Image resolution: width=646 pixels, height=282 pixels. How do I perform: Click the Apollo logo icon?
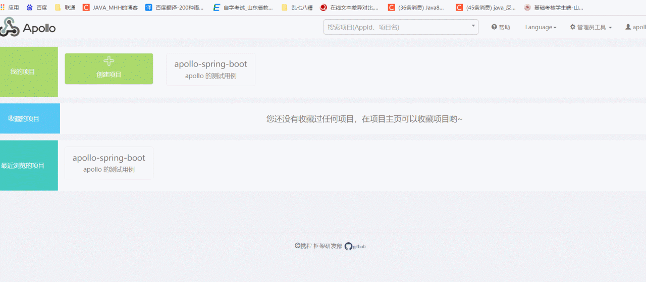coord(9,27)
